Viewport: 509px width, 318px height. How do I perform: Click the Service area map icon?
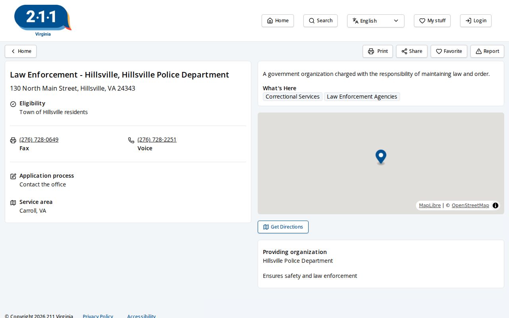point(13,203)
